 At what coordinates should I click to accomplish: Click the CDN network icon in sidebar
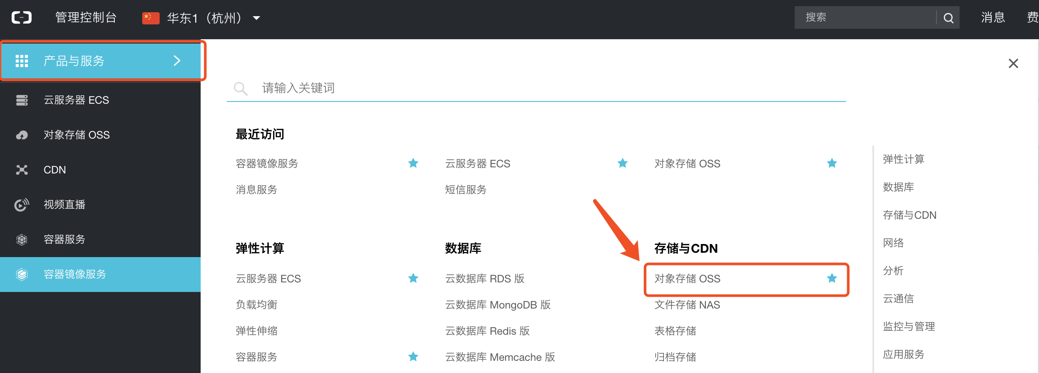click(22, 170)
